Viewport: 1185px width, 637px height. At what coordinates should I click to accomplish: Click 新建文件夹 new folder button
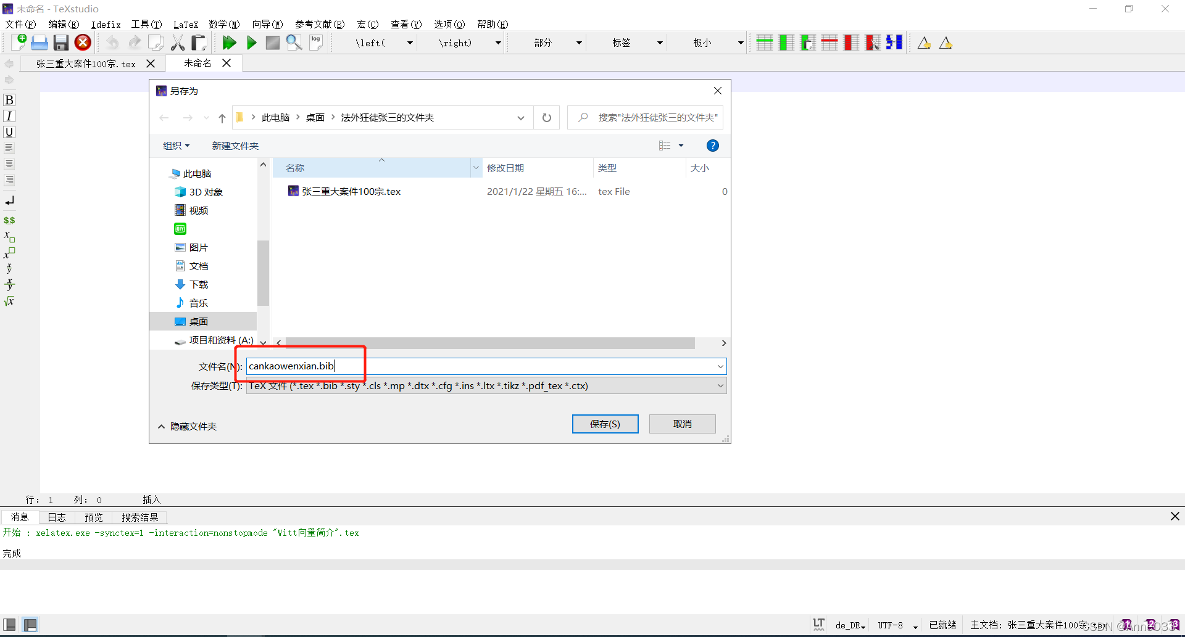(x=235, y=146)
